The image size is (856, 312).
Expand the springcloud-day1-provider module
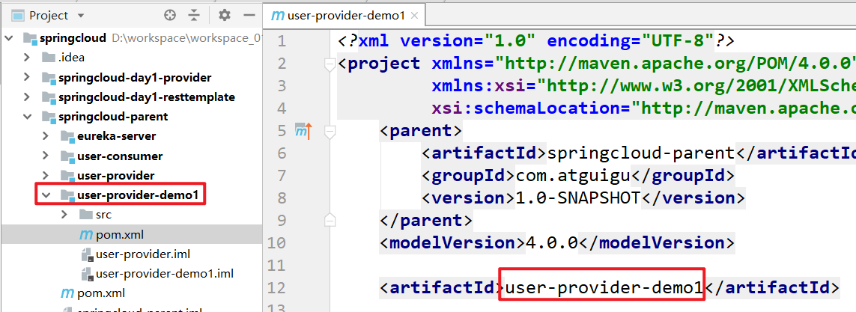coord(27,78)
